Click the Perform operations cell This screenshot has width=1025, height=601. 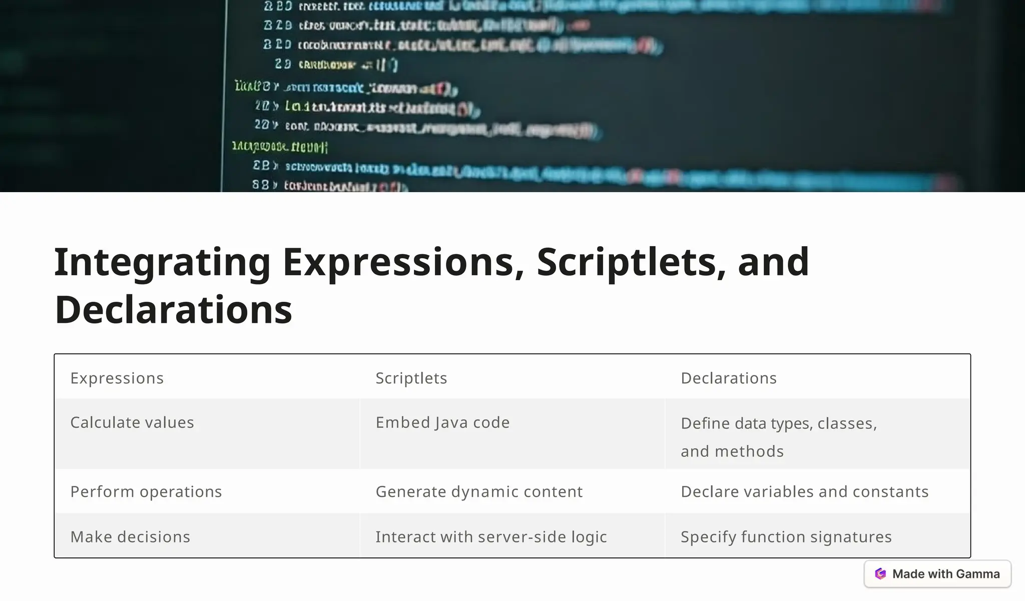tap(207, 491)
